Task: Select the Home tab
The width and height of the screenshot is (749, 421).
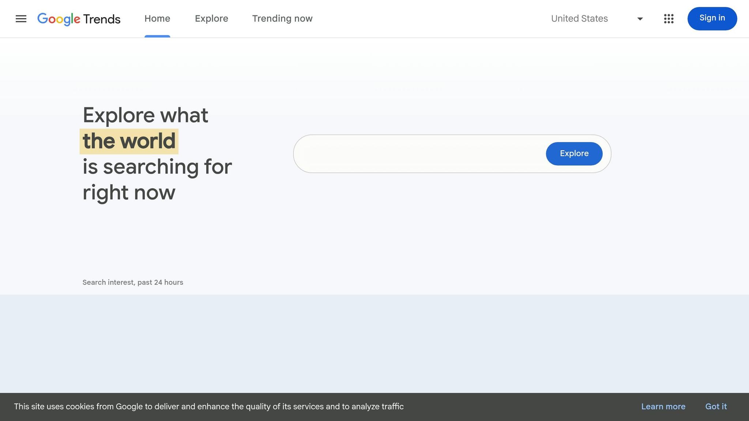Action: (x=157, y=19)
